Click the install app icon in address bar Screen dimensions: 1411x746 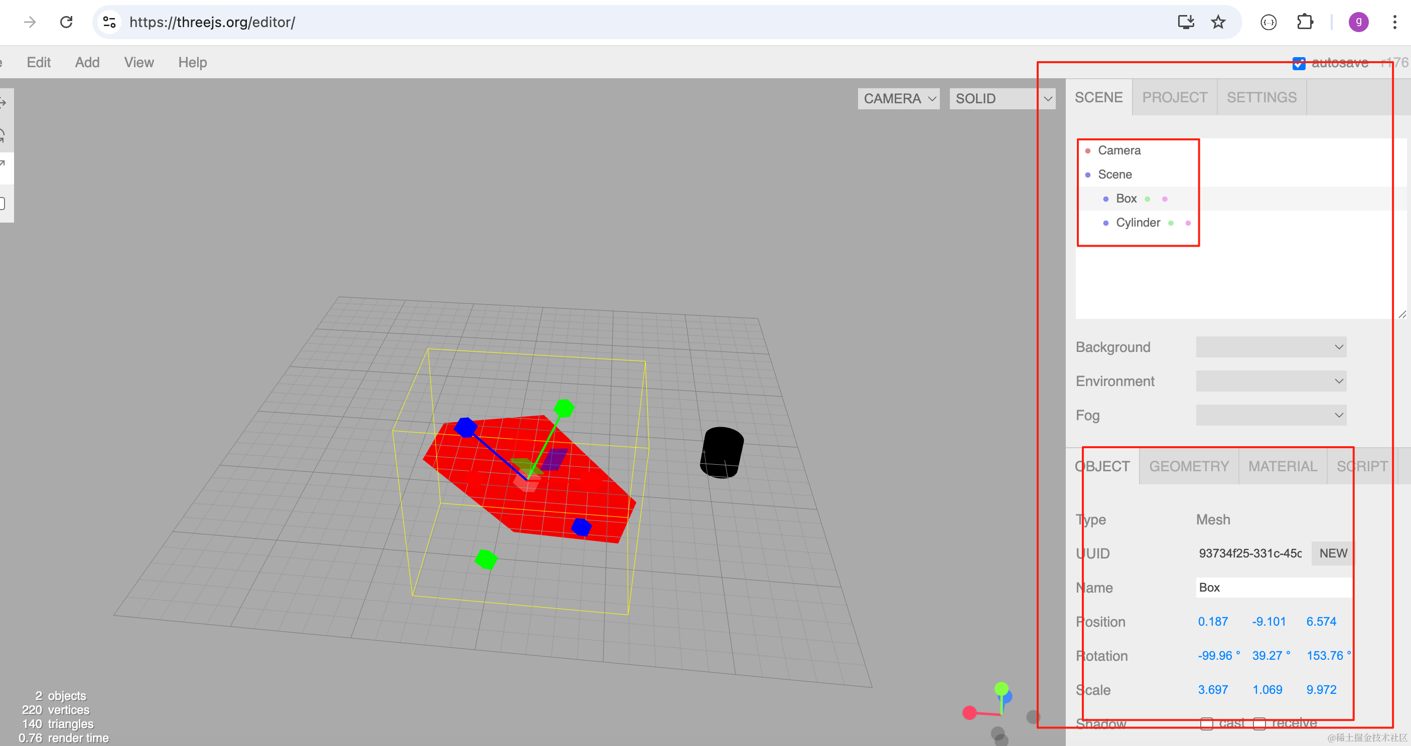pos(1185,22)
